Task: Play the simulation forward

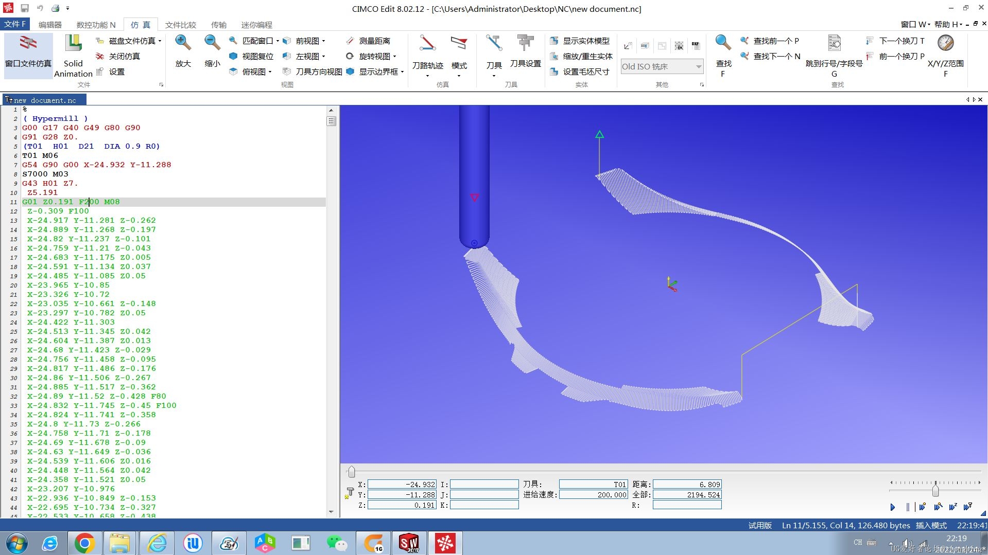Action: pyautogui.click(x=893, y=507)
